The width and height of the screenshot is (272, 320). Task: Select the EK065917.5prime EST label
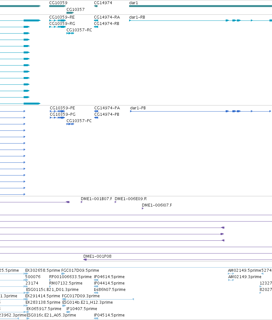pos(44,309)
